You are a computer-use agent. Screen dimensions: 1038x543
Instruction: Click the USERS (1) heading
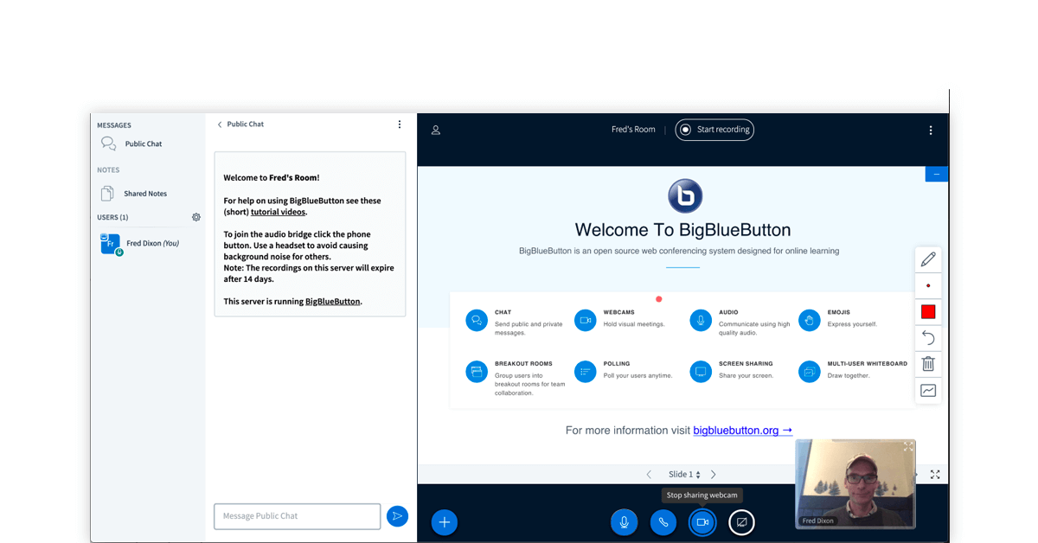click(112, 217)
